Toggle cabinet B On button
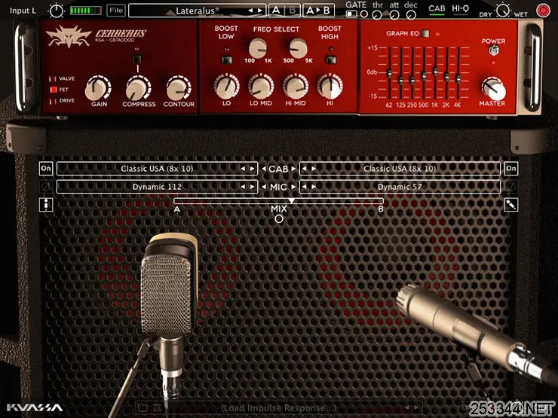The width and height of the screenshot is (558, 418). (x=511, y=169)
